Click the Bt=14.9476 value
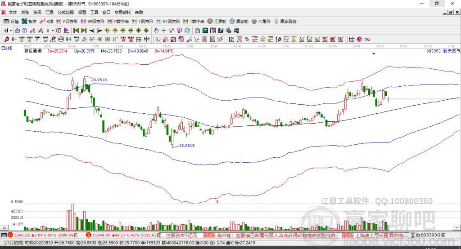Viewport: 461px width, 249px height. click(164, 51)
